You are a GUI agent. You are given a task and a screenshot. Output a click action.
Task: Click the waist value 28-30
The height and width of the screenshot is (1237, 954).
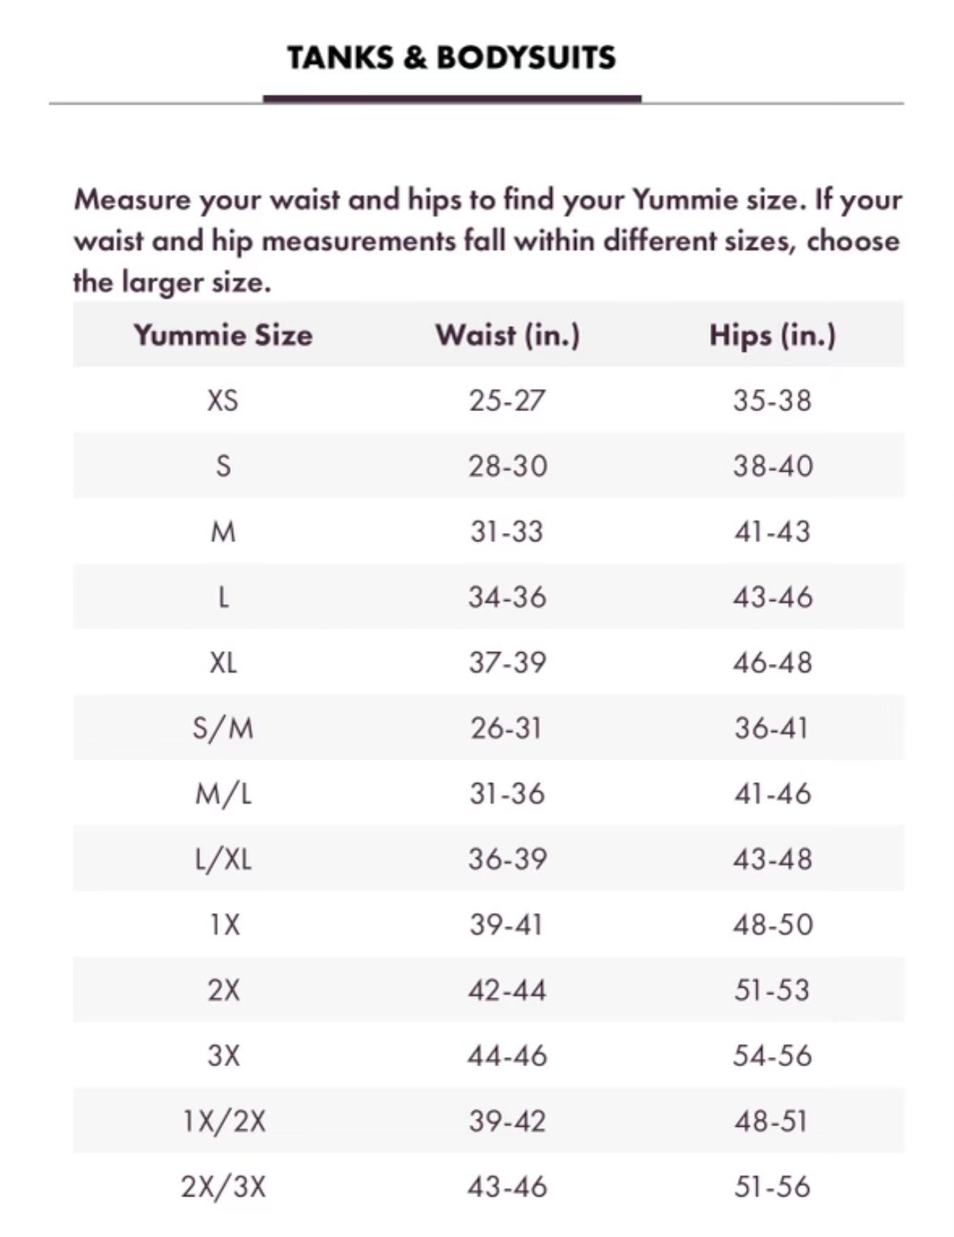[507, 467]
